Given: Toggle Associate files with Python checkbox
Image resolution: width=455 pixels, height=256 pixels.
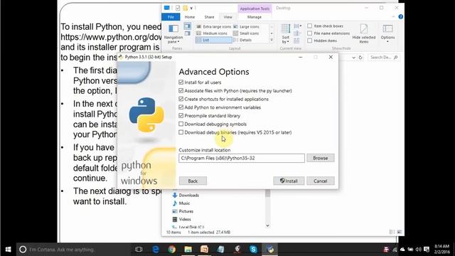Looking at the screenshot, I should (x=181, y=91).
